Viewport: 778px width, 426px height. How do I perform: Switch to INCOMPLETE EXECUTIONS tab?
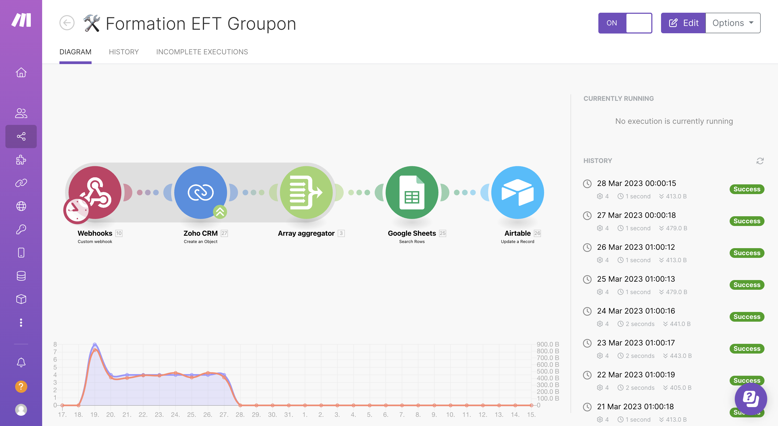(x=202, y=52)
